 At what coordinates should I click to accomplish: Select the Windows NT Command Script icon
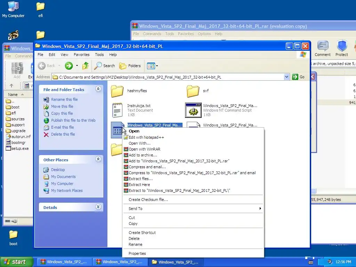193,110
